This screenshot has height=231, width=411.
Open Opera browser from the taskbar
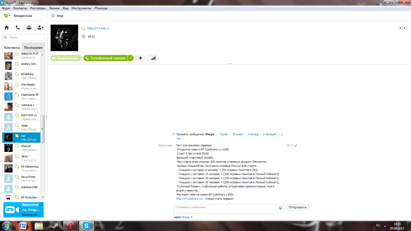[x=70, y=226]
